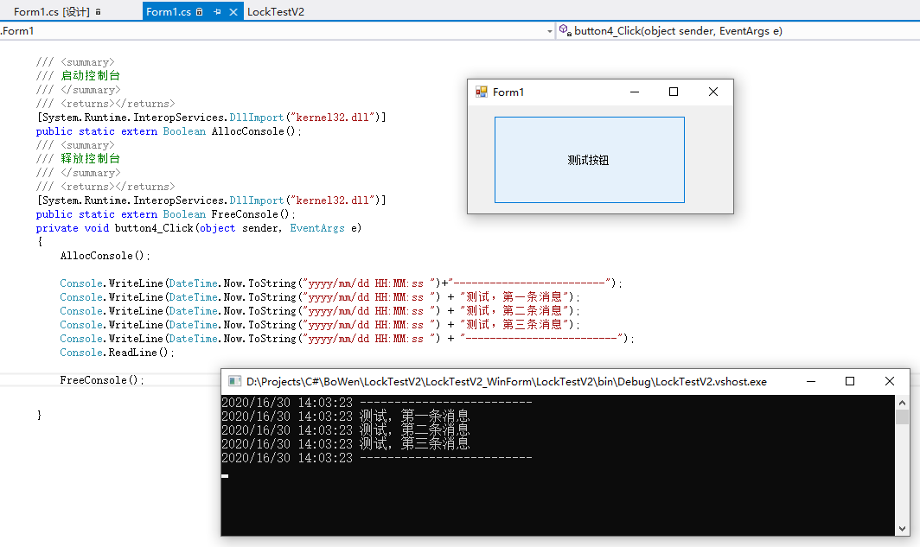Click the 启动控制台 comment text
920x547 pixels.
click(x=90, y=76)
